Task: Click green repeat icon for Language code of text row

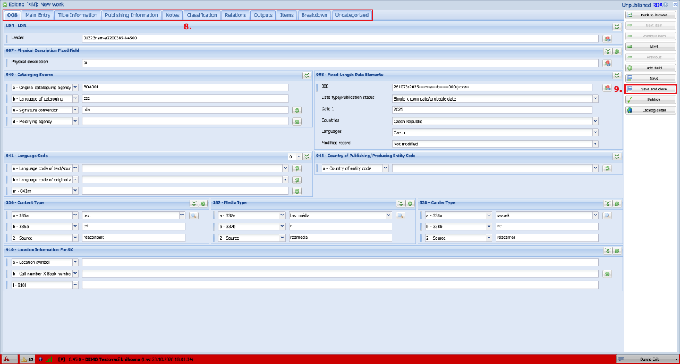Action: click(x=297, y=168)
